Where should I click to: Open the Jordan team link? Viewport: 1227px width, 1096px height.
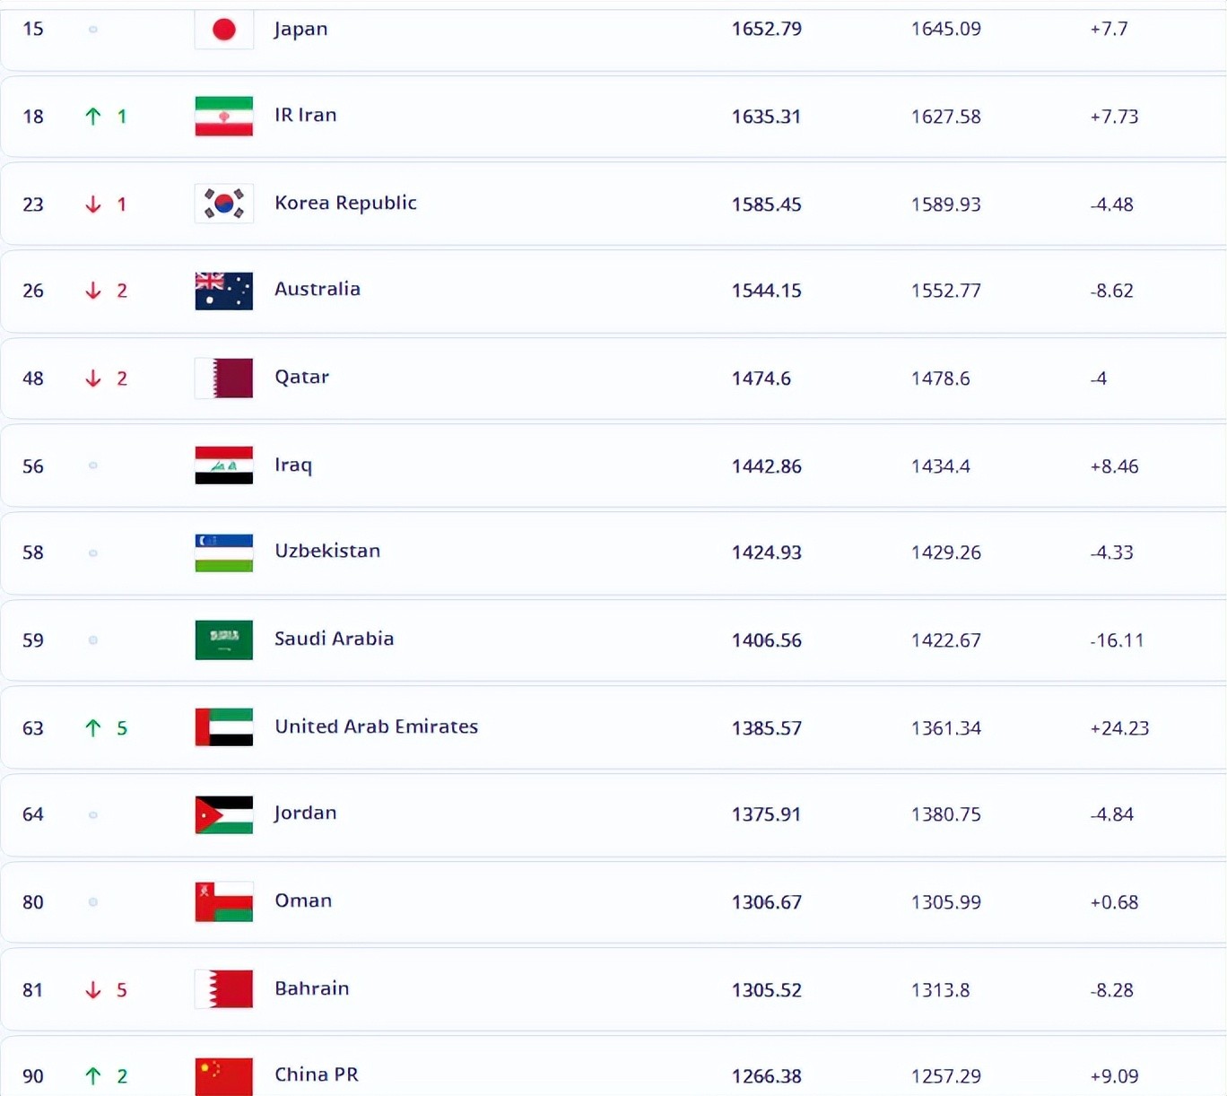click(x=306, y=813)
